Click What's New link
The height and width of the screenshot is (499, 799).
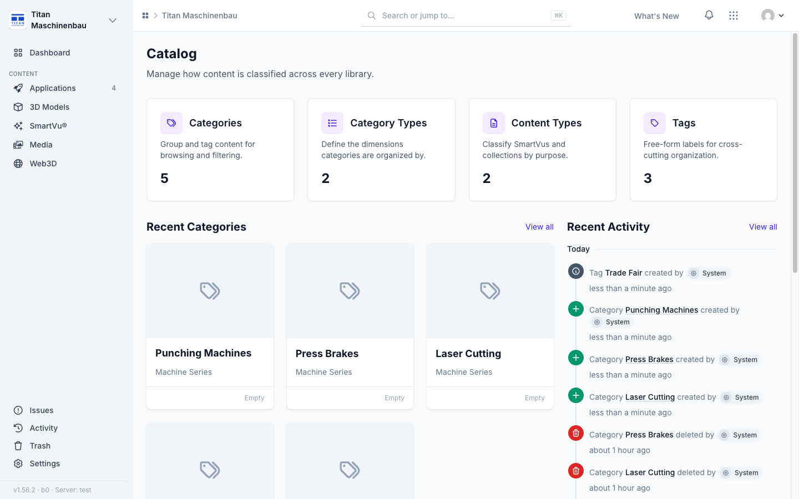click(656, 16)
